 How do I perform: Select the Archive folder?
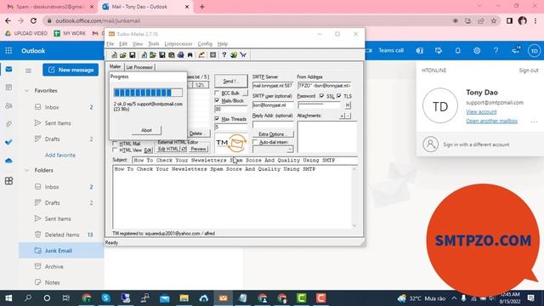click(61, 266)
